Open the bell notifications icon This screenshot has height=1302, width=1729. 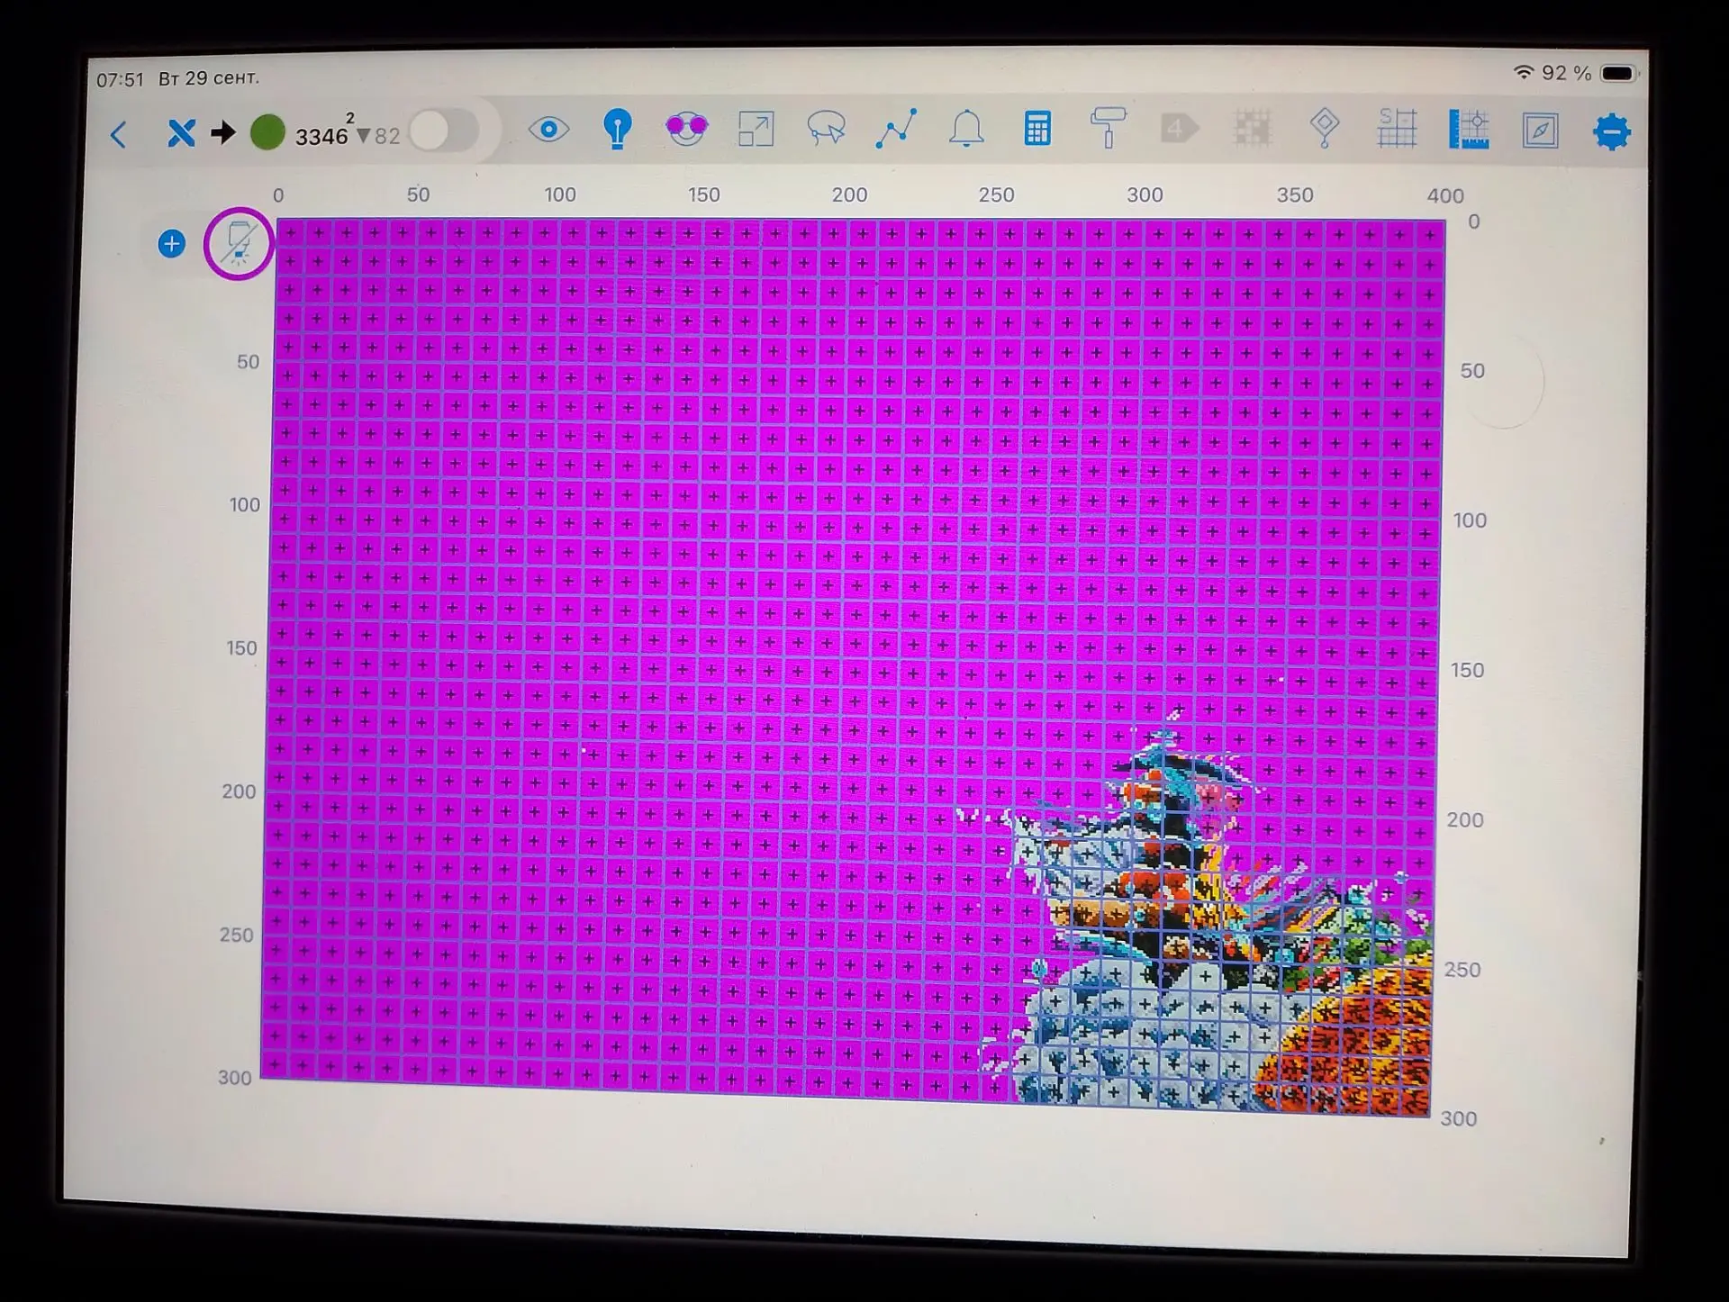(x=966, y=129)
